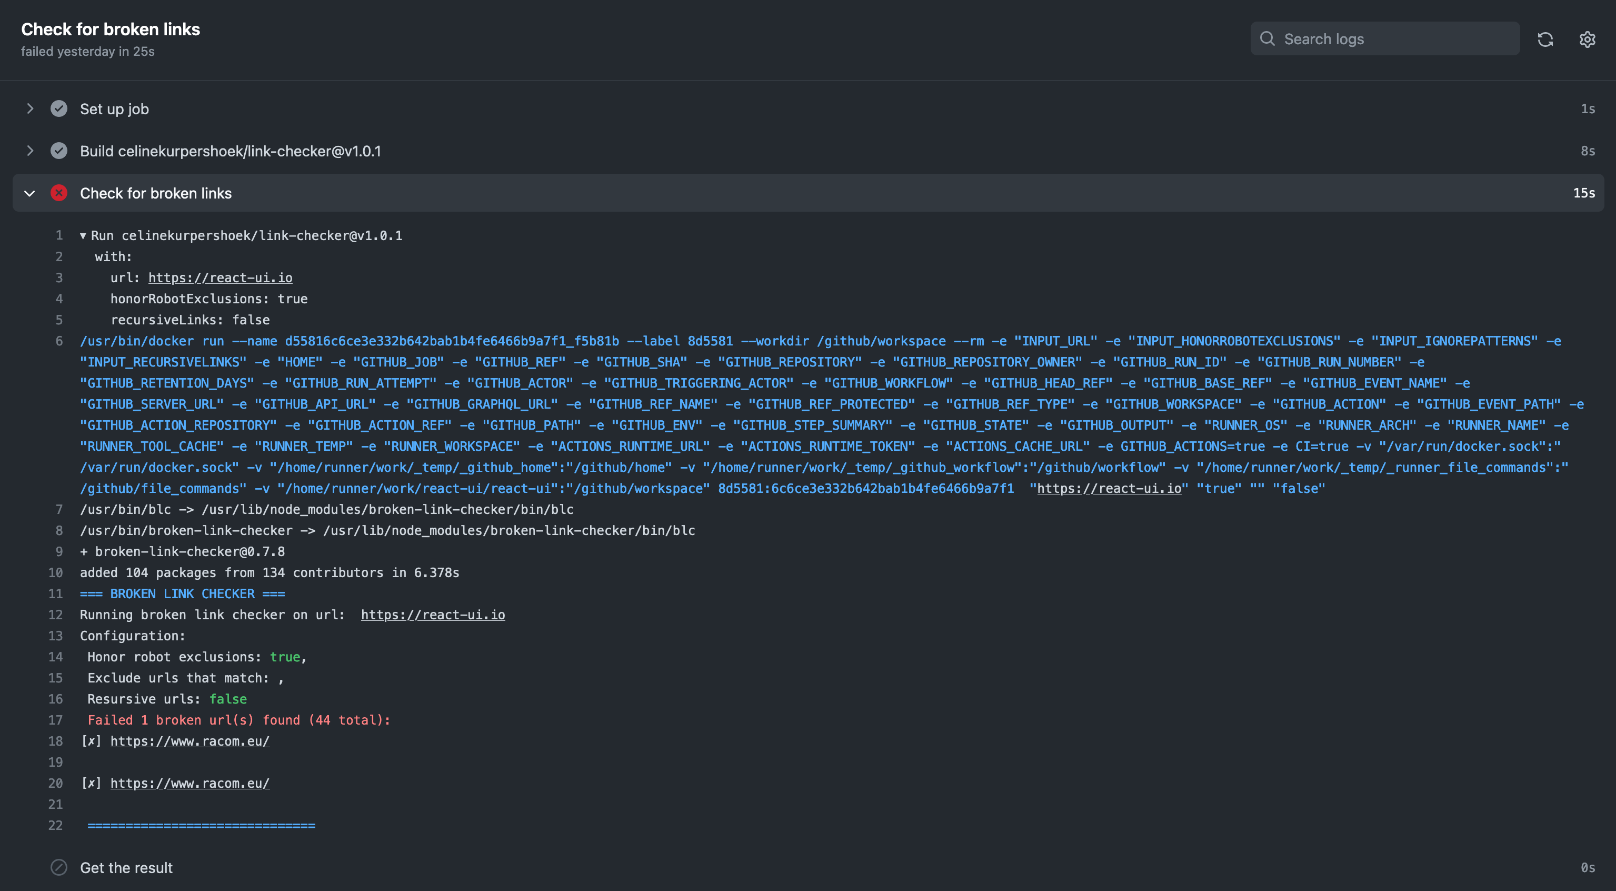Screen dimensions: 1616x891
Task: Select the Get the result step
Action: tap(126, 868)
